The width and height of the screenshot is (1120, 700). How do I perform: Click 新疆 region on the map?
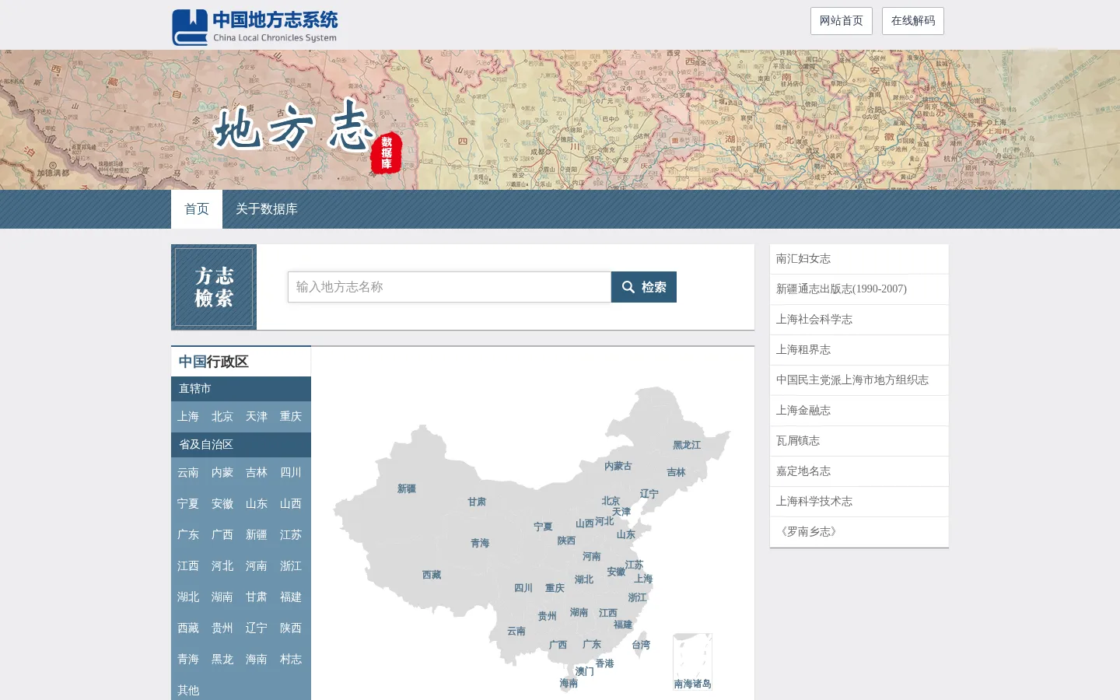(407, 489)
